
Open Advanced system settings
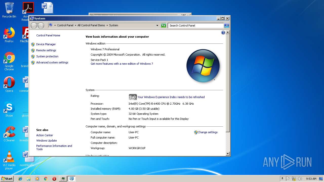coord(52,62)
